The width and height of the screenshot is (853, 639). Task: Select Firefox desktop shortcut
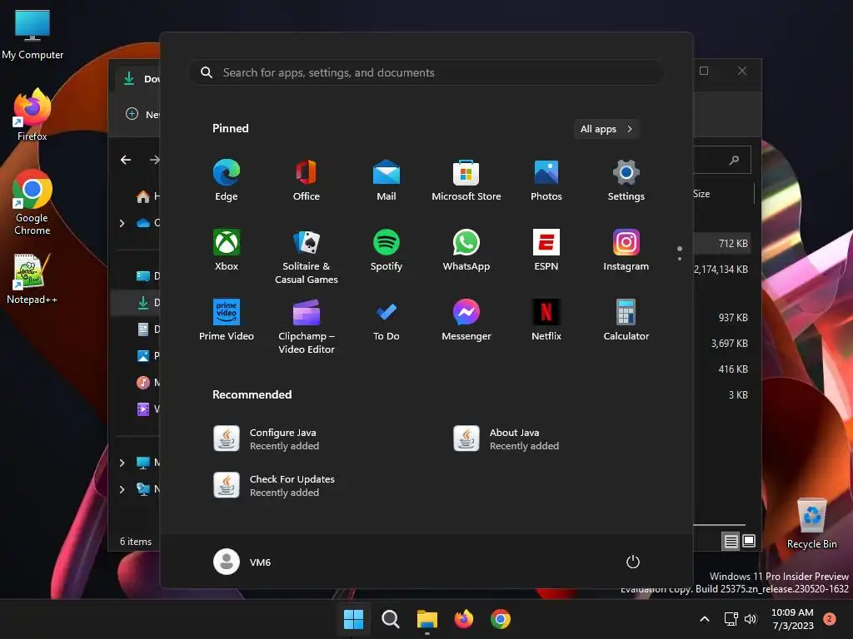point(32,115)
